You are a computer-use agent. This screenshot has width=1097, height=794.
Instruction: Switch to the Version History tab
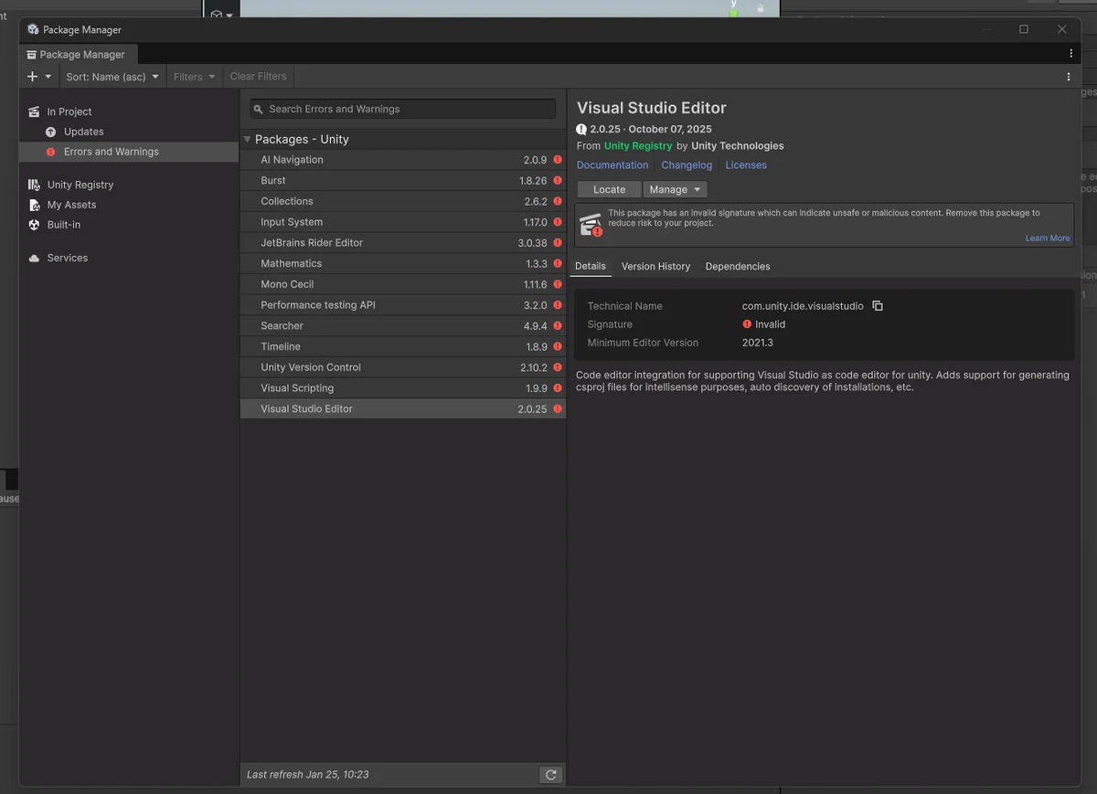pos(655,267)
